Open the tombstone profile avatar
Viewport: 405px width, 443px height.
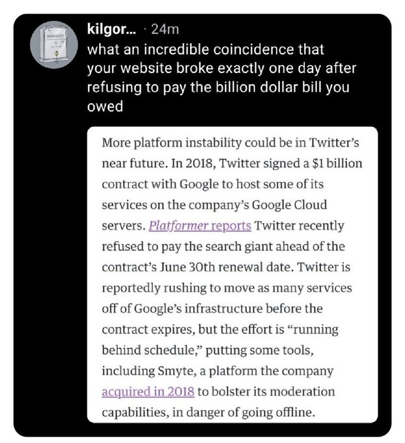click(x=54, y=45)
